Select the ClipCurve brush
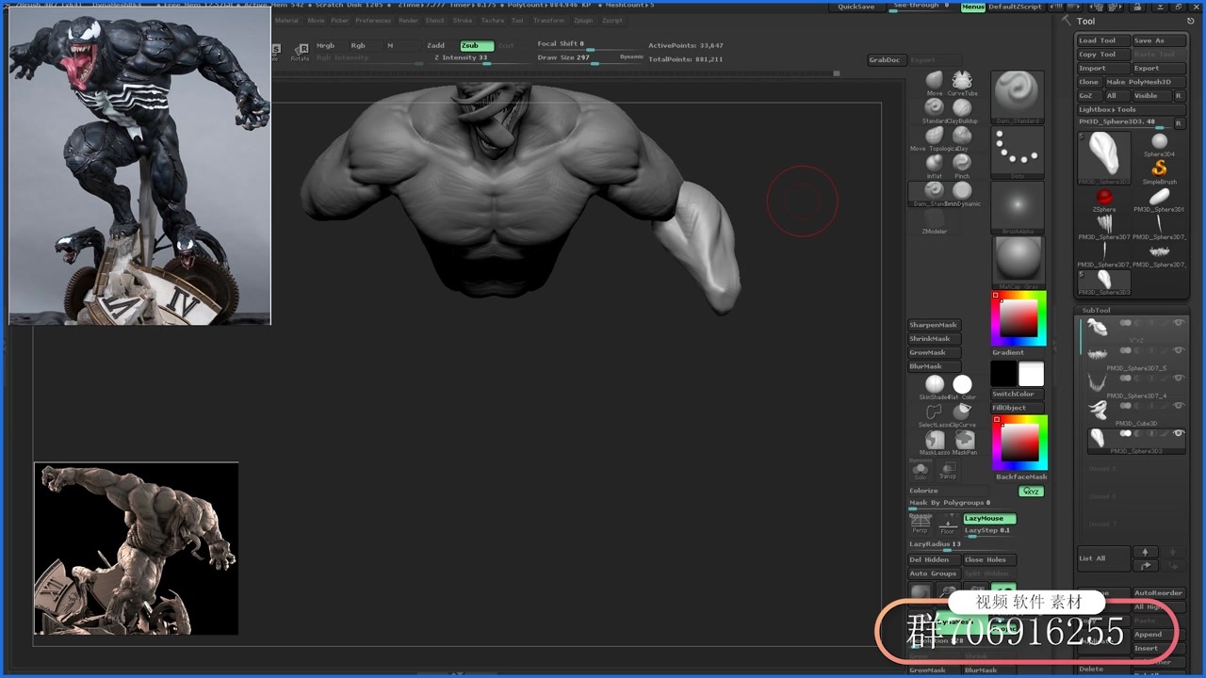 962,413
